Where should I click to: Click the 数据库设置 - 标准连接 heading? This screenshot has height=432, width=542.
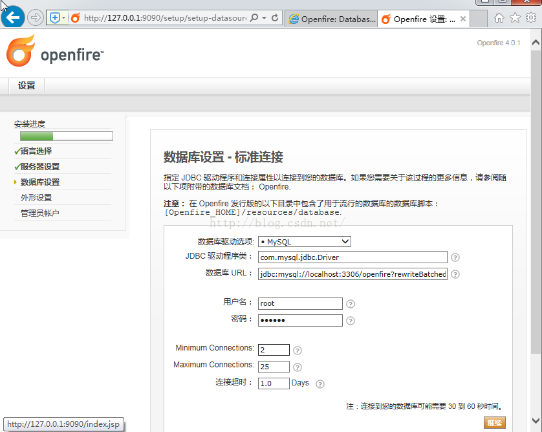coord(223,157)
